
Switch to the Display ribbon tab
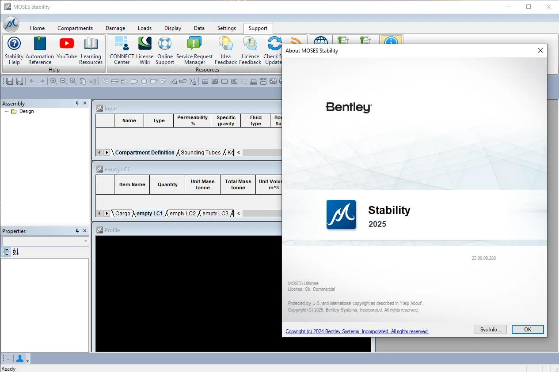click(173, 28)
